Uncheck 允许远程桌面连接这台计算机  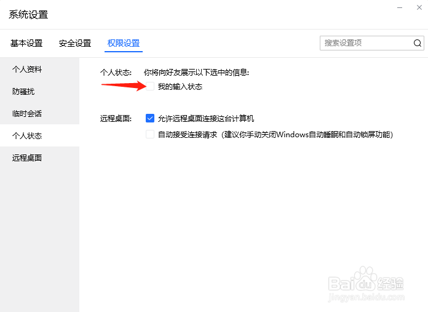pos(150,118)
